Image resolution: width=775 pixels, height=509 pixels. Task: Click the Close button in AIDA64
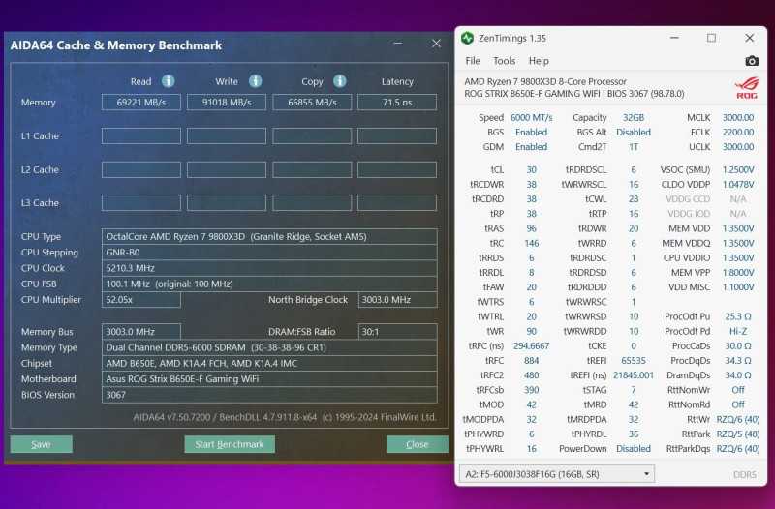418,444
